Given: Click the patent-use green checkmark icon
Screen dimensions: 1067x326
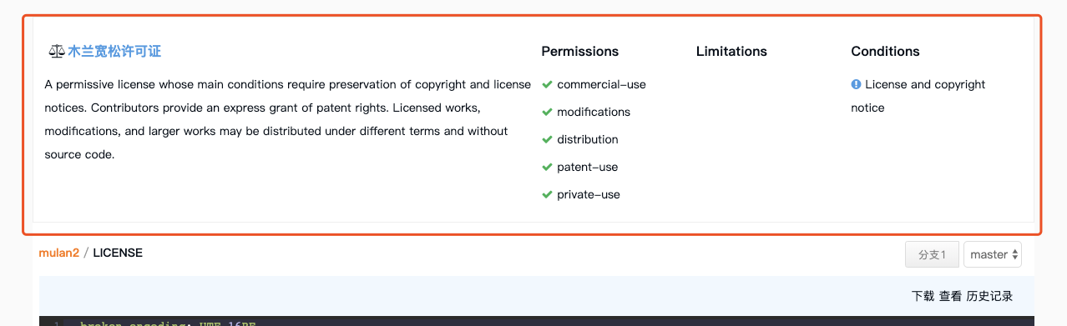Looking at the screenshot, I should click(x=547, y=167).
